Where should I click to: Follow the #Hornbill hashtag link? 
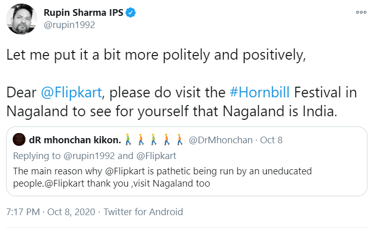259,93
